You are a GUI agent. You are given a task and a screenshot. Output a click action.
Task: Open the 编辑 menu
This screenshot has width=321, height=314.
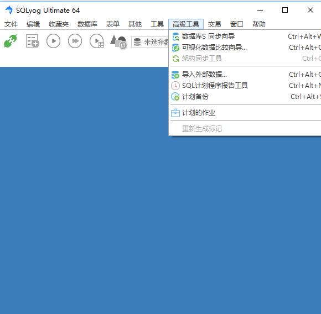33,24
